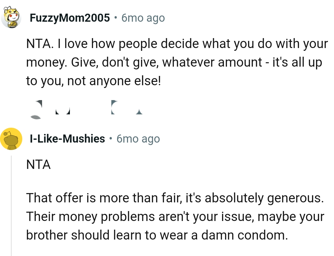Click the dot separator after I-Like-Mushies
The image size is (334, 256).
click(x=110, y=139)
